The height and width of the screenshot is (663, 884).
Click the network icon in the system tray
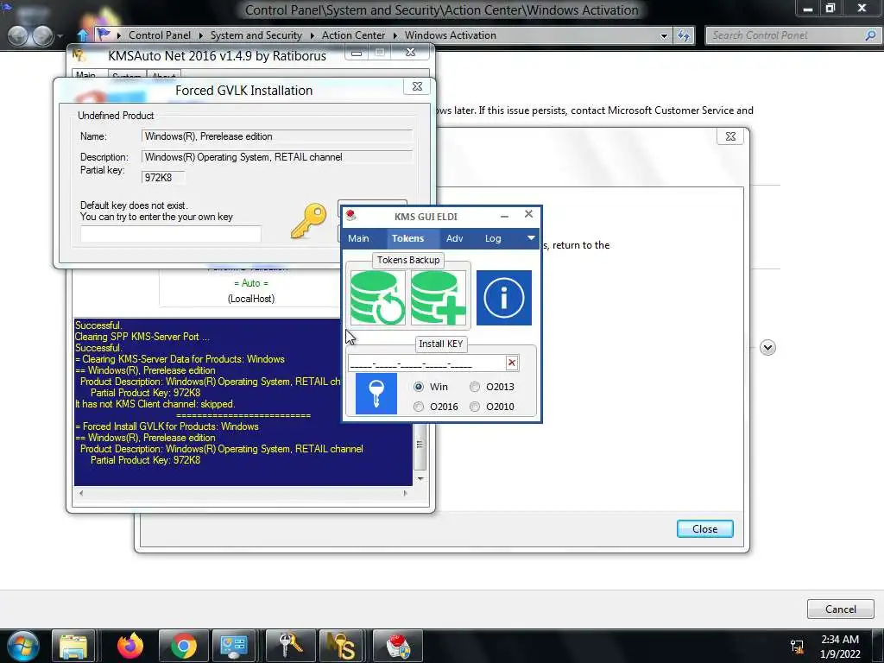click(x=797, y=646)
